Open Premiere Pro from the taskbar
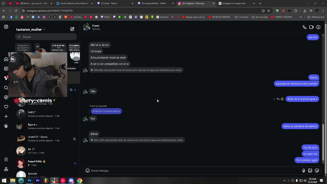The height and width of the screenshot is (184, 327). point(38,181)
